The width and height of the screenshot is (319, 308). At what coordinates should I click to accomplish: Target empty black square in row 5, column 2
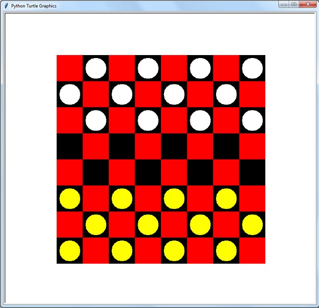pyautogui.click(x=96, y=173)
